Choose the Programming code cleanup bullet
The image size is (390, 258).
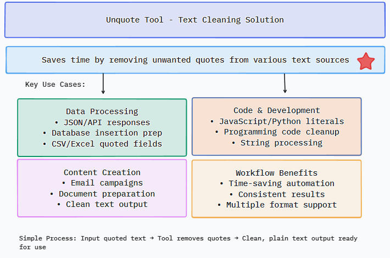coord(277,132)
